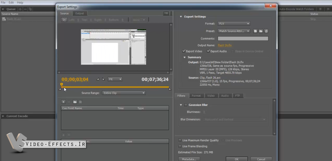Open the FTP tab
This screenshot has width=332, height=161.
[x=238, y=95]
